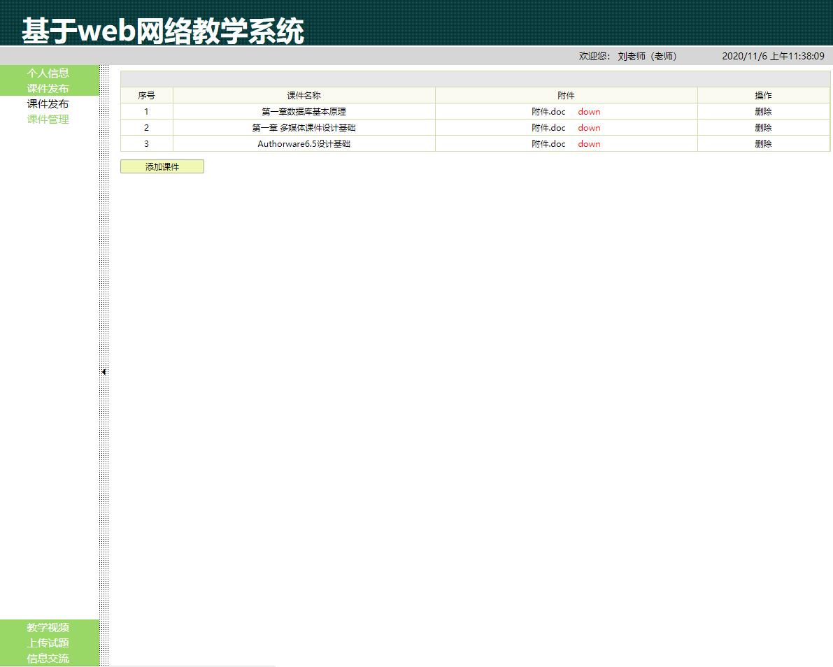Open the 教学视频 sidebar entry
833x667 pixels.
[x=47, y=627]
